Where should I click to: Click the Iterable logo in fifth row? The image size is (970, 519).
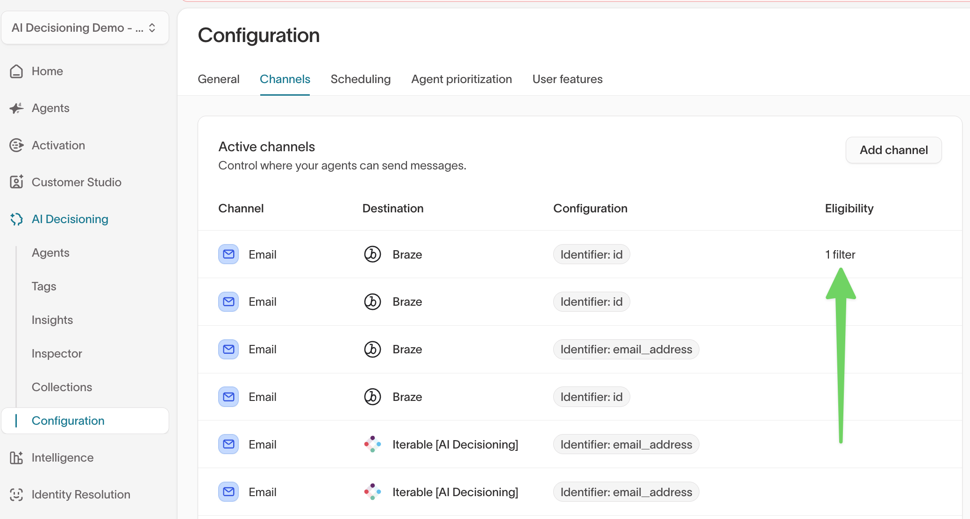point(372,444)
